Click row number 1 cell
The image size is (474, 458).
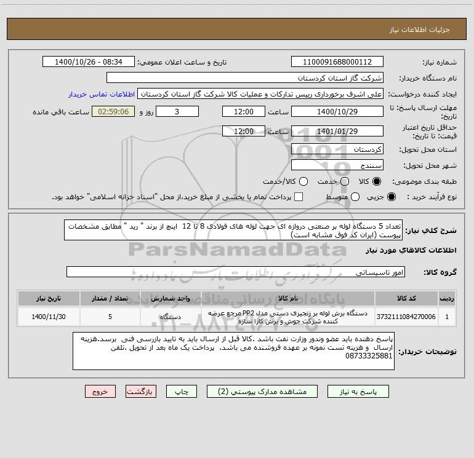click(447, 317)
